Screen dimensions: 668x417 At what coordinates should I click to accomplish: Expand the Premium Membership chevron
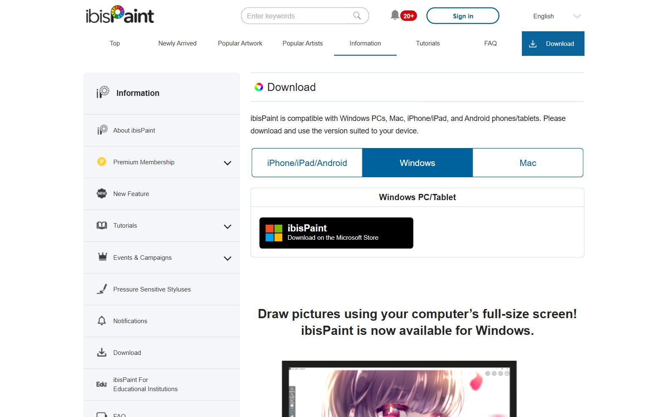[228, 163]
